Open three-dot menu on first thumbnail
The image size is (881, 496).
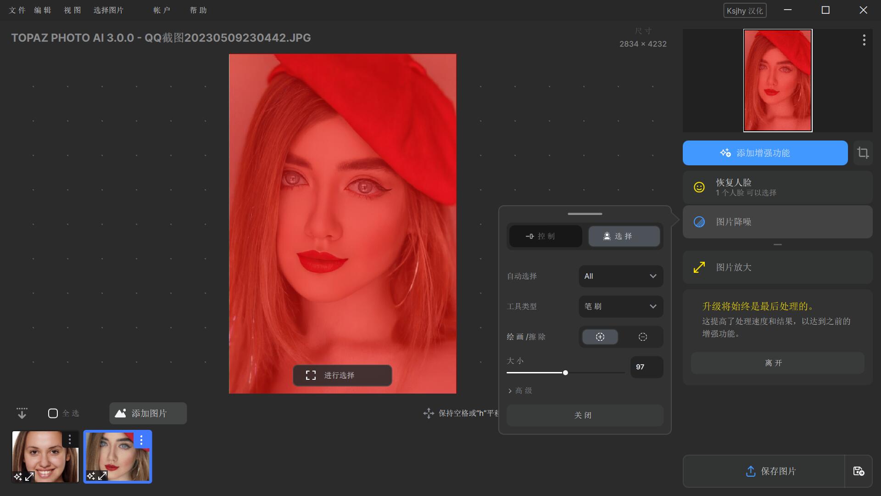(70, 440)
